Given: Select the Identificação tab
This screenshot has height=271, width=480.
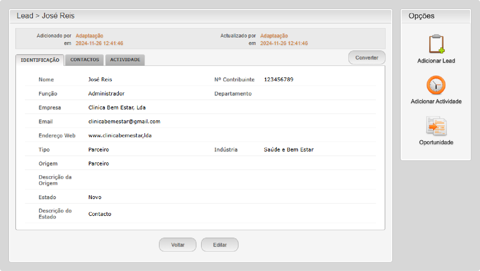Looking at the screenshot, I should point(40,60).
